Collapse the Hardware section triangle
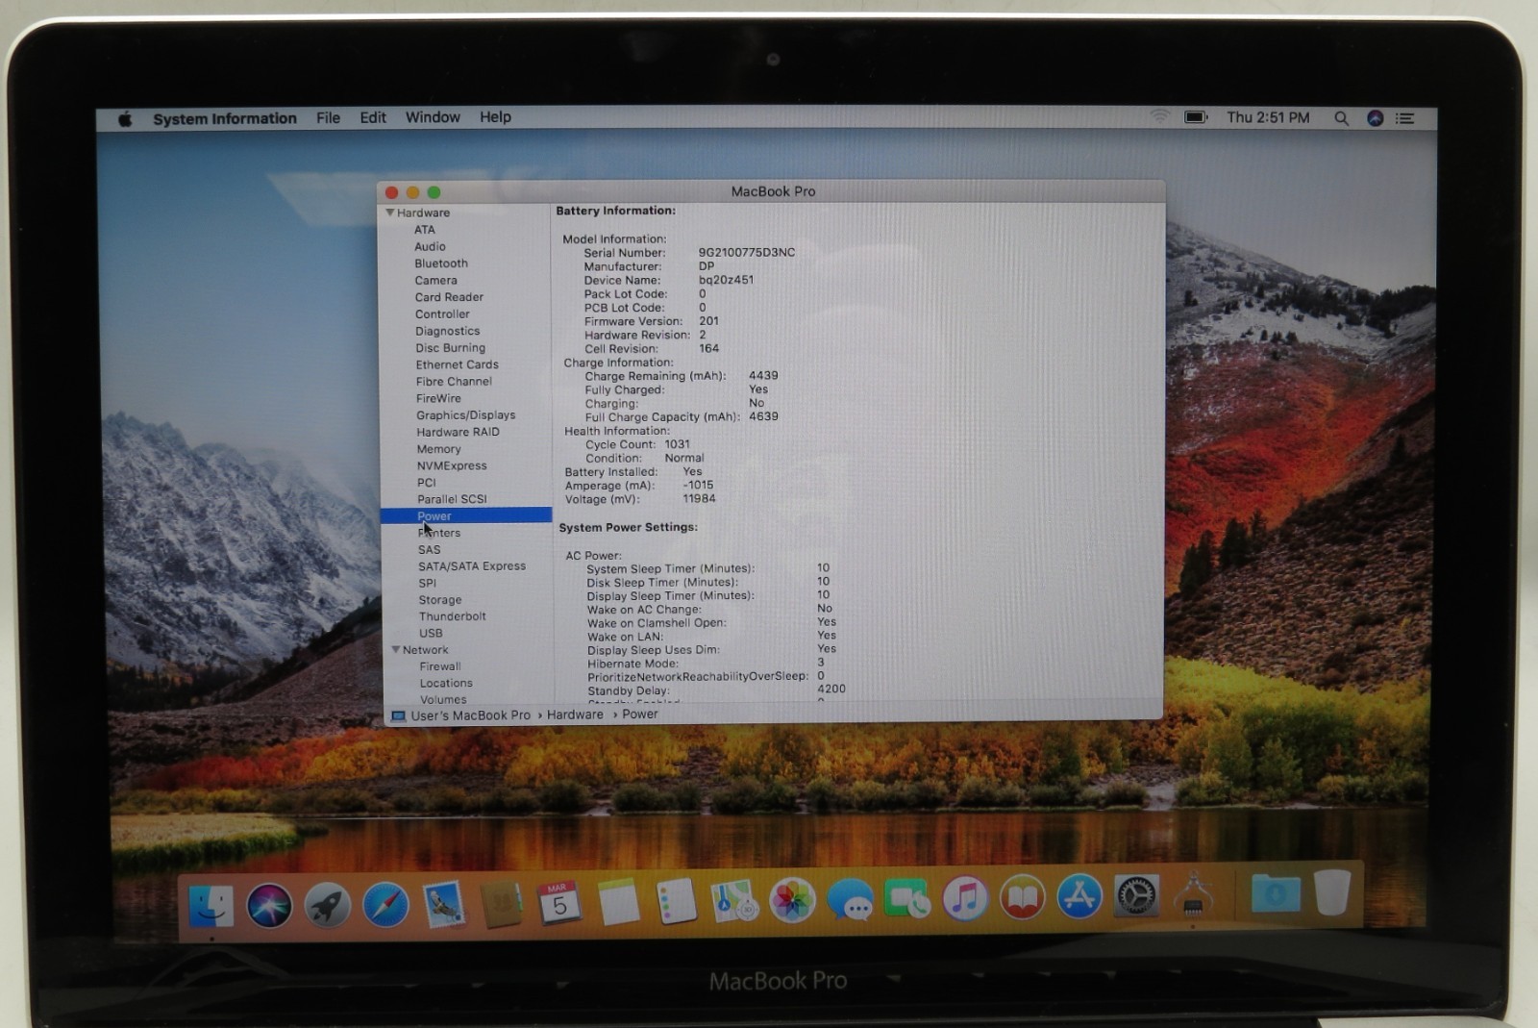1538x1028 pixels. tap(390, 213)
